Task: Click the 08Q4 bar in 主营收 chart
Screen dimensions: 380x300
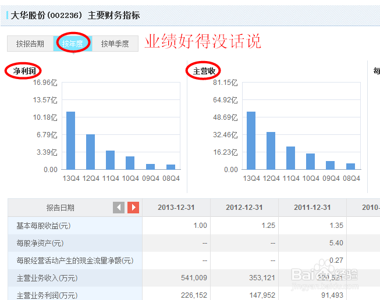Action: (350, 166)
